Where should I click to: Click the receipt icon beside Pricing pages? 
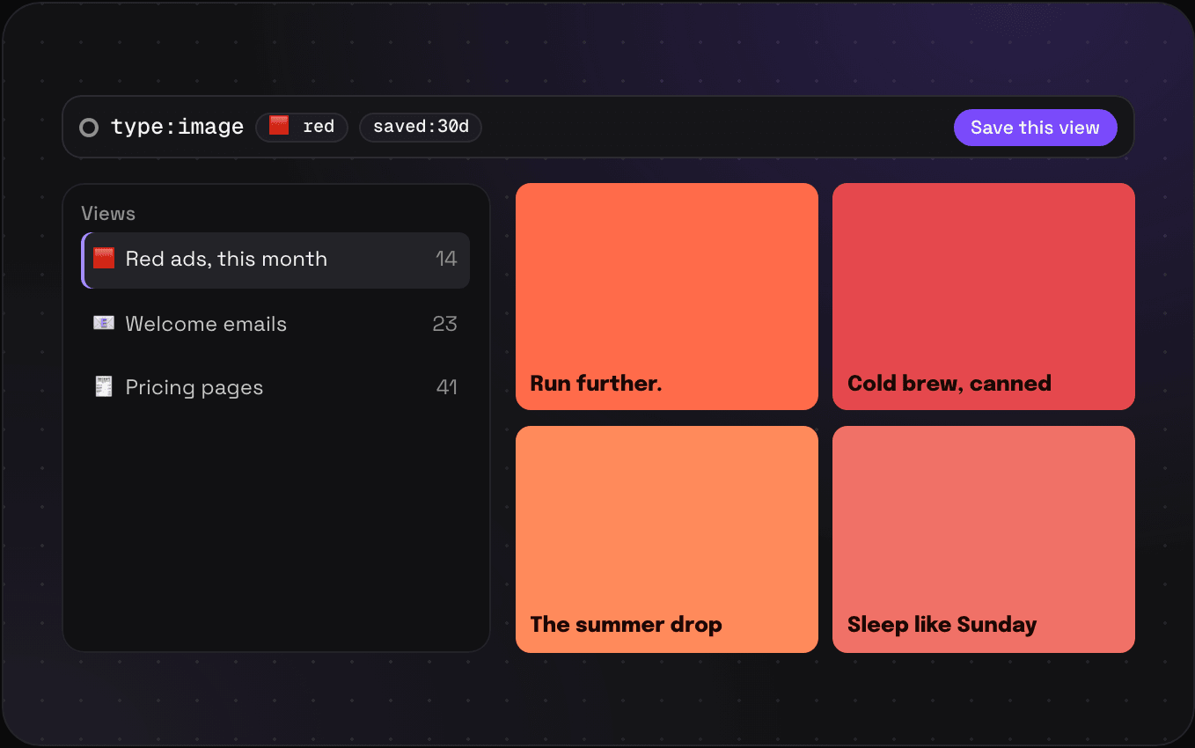104,386
